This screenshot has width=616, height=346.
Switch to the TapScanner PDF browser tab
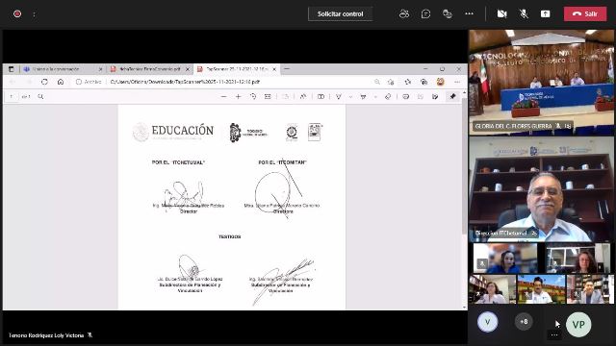tap(237, 69)
